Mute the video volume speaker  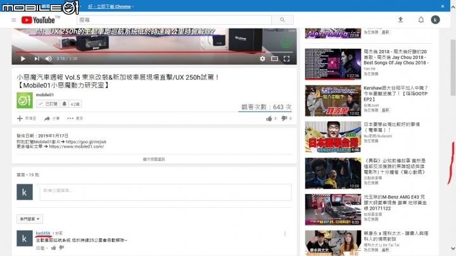[x=49, y=59]
